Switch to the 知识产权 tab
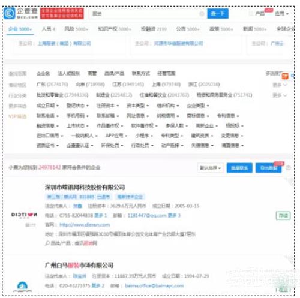The image size is (300, 298). coord(115,29)
